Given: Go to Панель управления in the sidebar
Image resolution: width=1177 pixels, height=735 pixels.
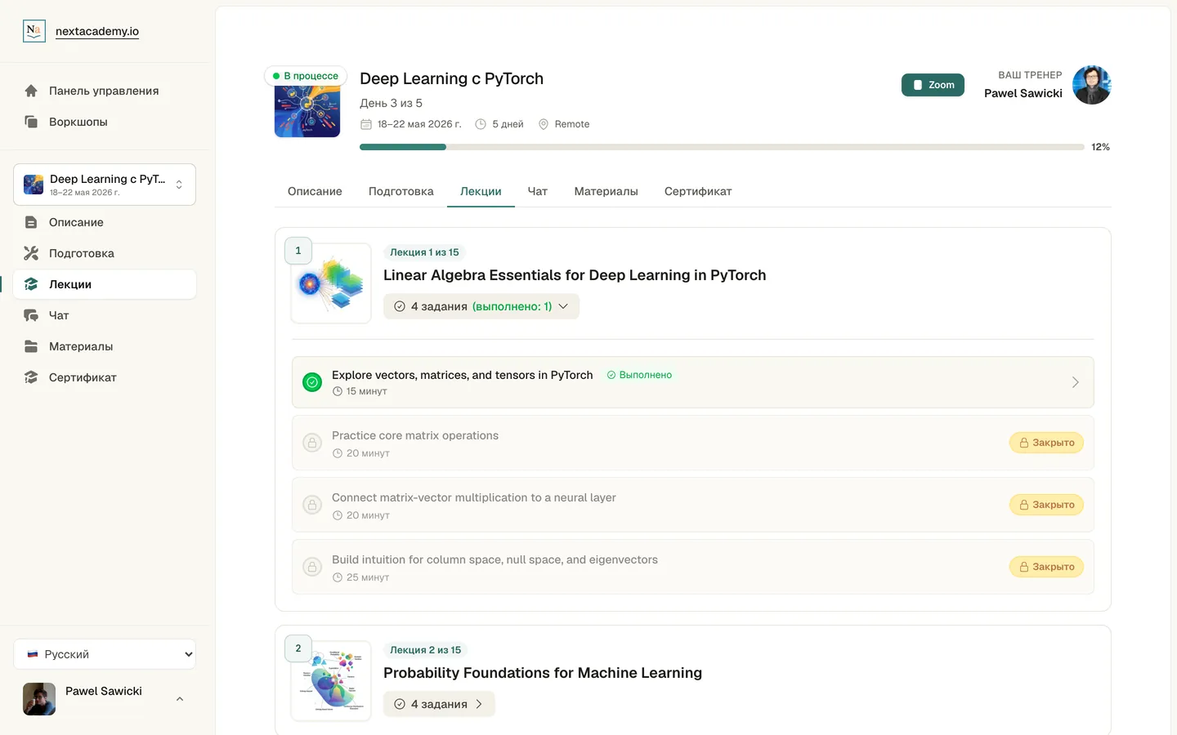Looking at the screenshot, I should tap(105, 91).
